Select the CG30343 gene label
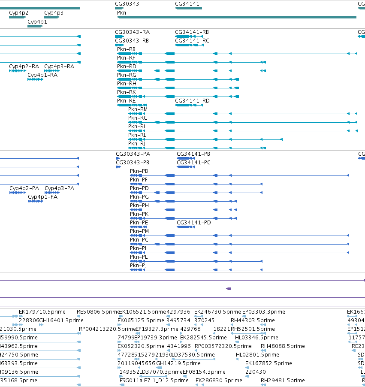365x387 pixels. click(x=127, y=4)
